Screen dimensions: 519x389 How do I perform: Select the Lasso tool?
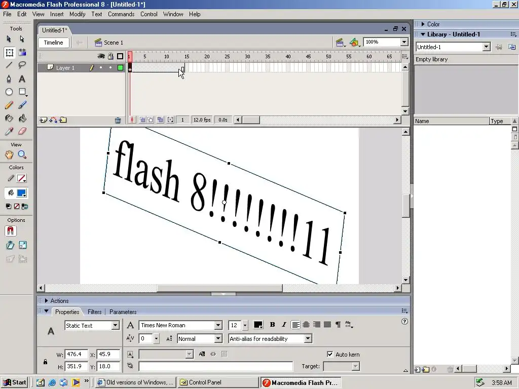pos(22,65)
